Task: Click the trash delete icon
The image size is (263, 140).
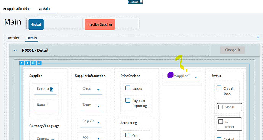Action: 33,63
